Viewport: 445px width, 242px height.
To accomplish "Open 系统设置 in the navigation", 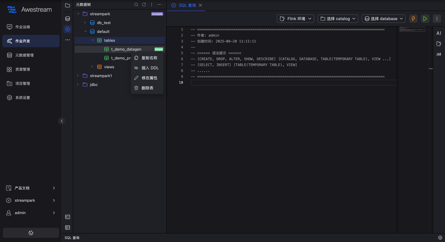I will [23, 98].
